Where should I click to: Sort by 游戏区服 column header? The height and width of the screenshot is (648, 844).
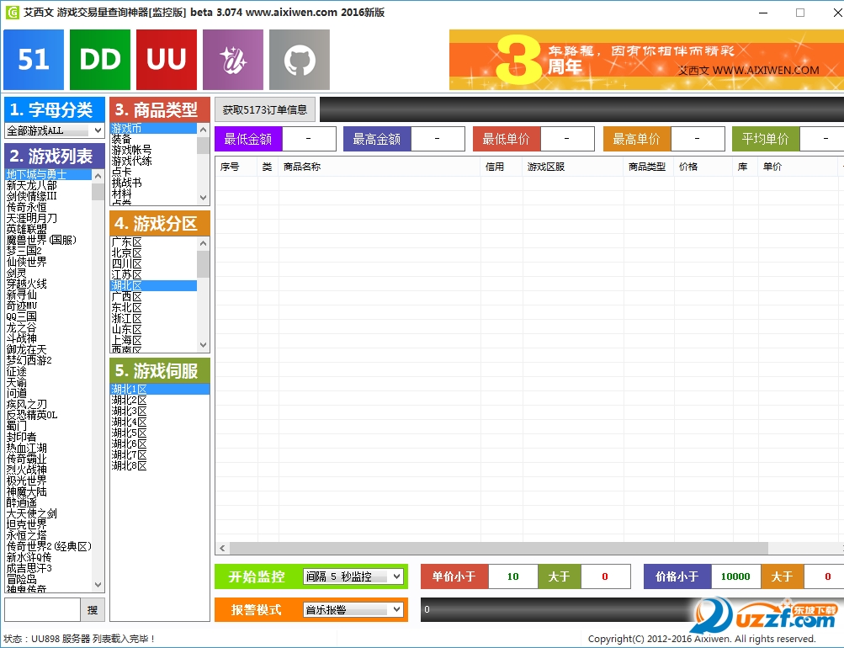click(573, 167)
